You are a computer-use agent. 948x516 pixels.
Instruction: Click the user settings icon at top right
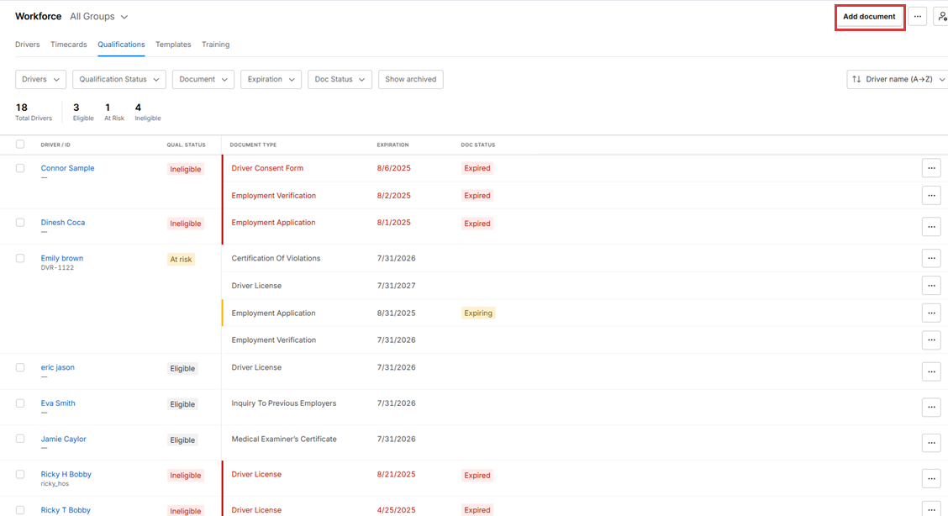pos(941,17)
